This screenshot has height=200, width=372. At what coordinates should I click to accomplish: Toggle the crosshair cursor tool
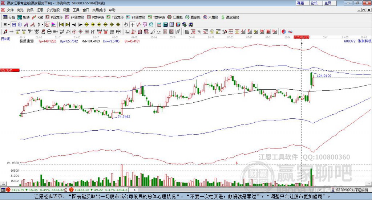[133, 25]
